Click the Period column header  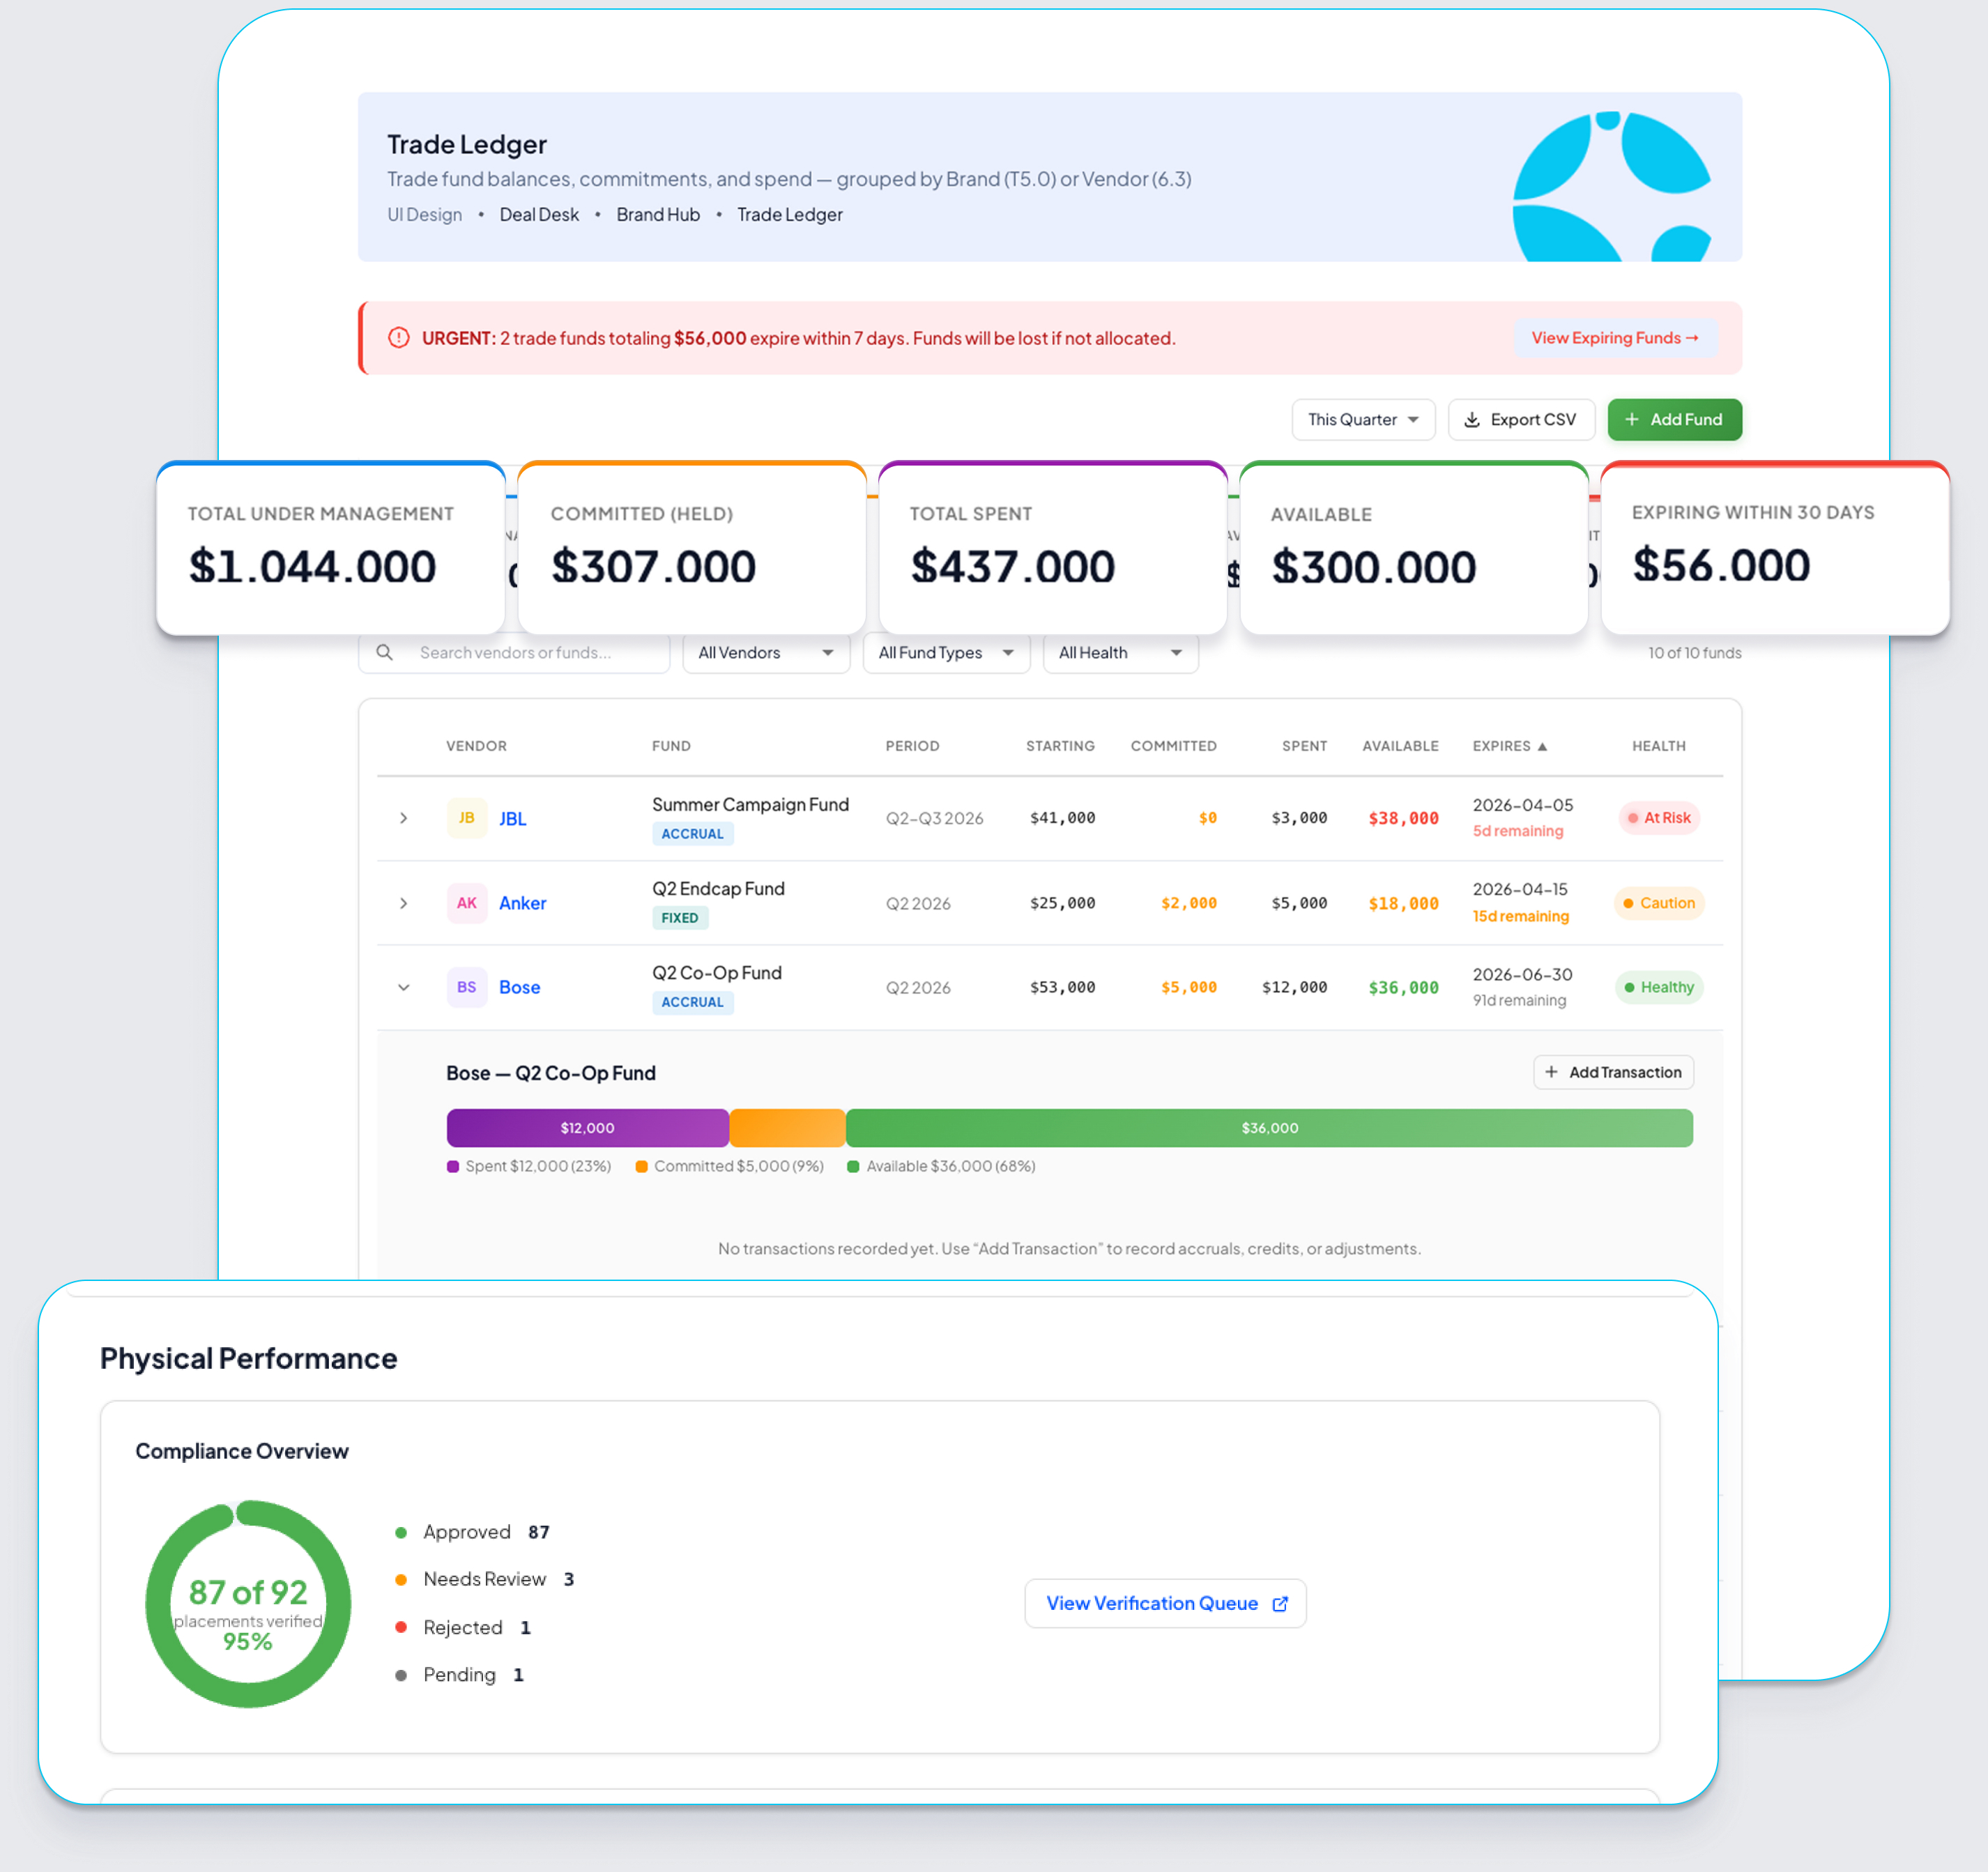coord(912,746)
